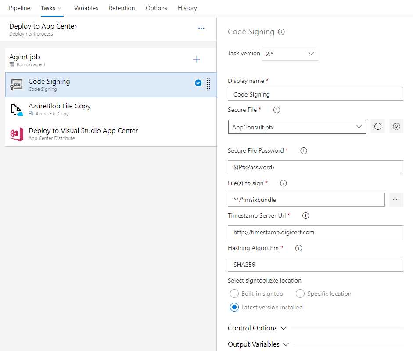Browse files to sign with ellipsis button
This screenshot has width=413, height=351.
click(396, 200)
